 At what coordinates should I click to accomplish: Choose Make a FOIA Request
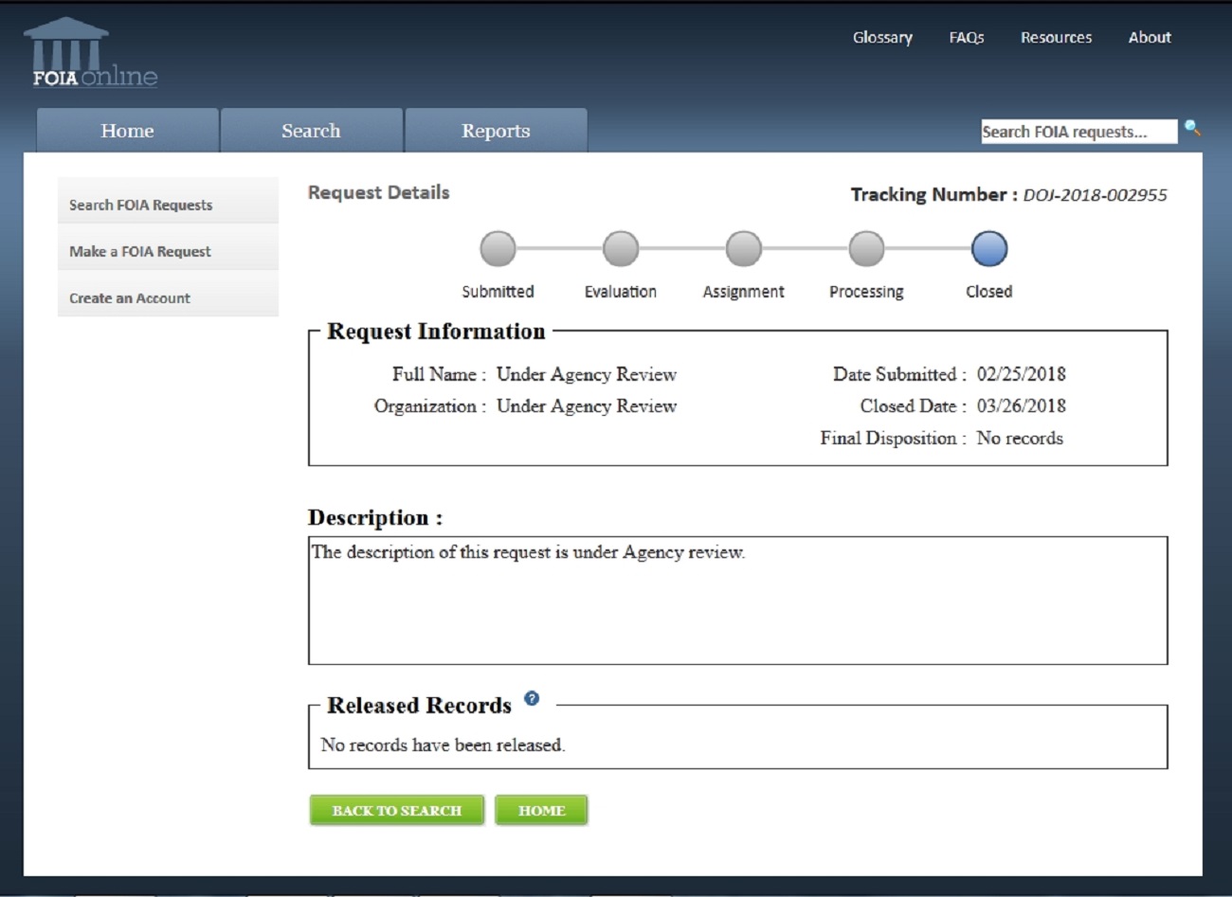coord(140,252)
